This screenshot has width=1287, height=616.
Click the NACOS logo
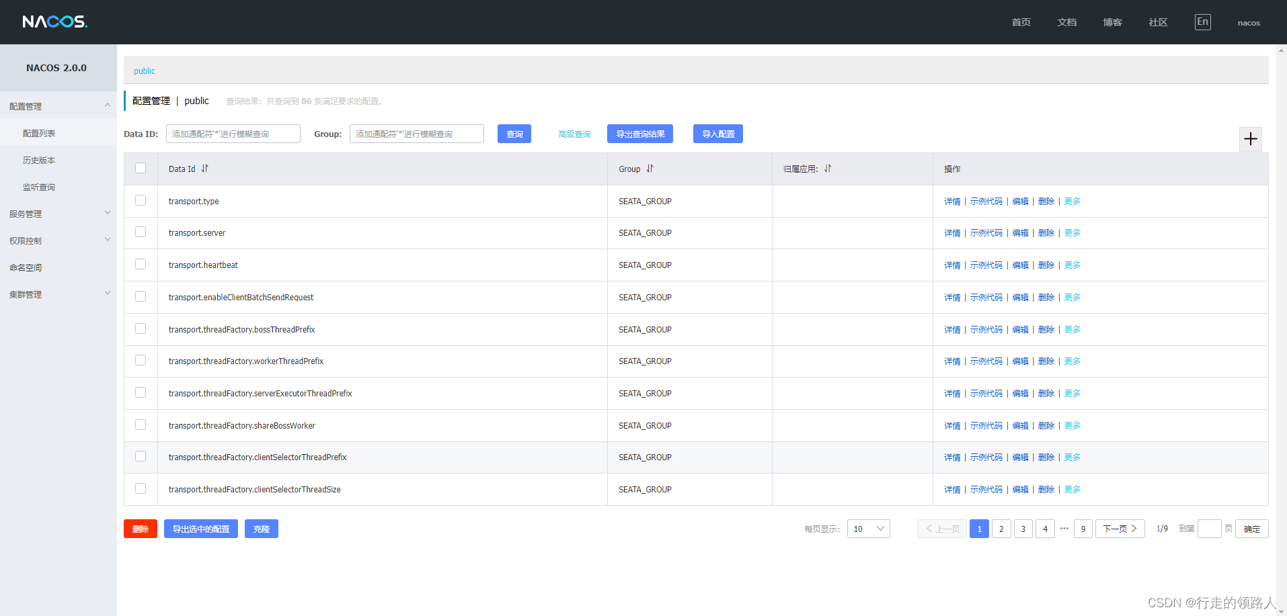(x=55, y=22)
